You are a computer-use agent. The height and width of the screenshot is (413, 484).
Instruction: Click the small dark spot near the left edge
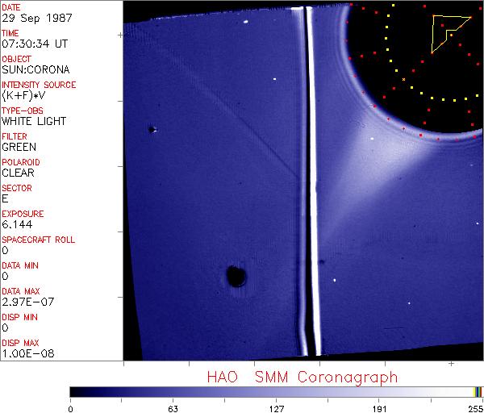tap(152, 130)
